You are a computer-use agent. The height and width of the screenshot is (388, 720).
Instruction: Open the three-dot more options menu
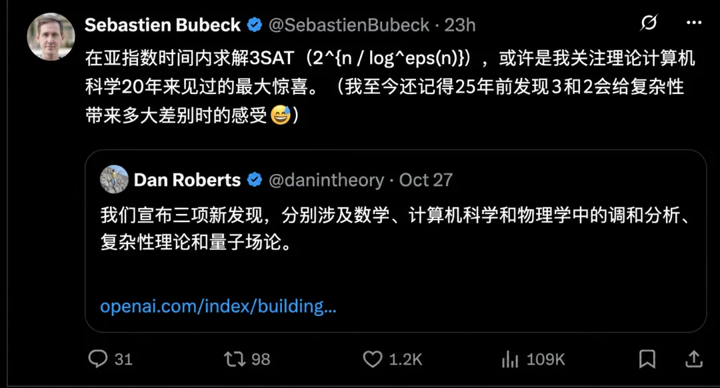coord(694,23)
